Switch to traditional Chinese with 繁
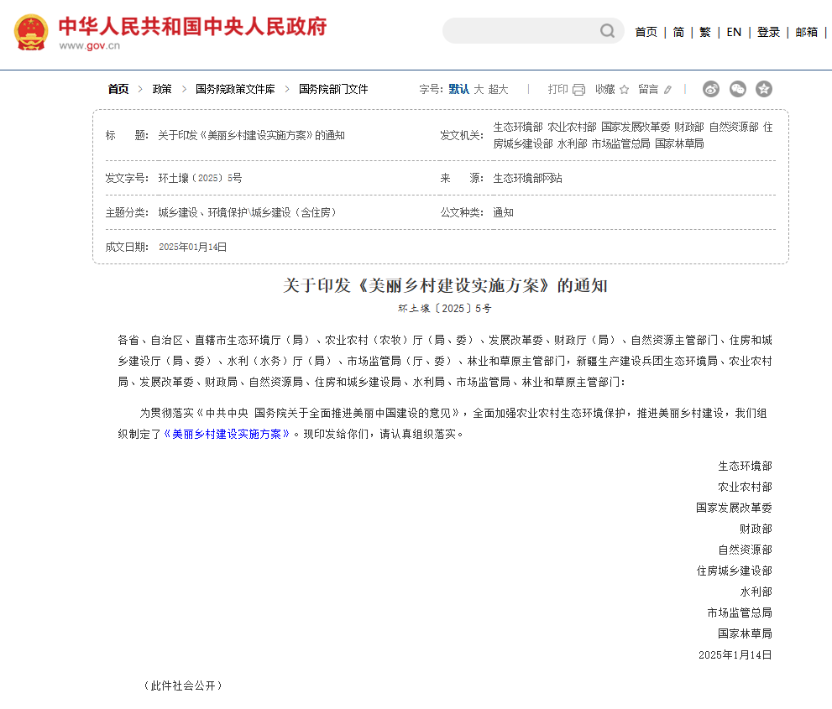This screenshot has height=709, width=832. coord(704,32)
